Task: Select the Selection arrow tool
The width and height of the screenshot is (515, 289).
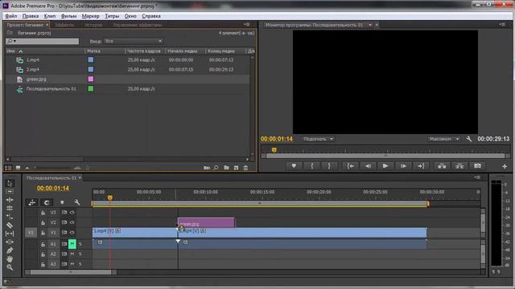Action: click(x=10, y=183)
